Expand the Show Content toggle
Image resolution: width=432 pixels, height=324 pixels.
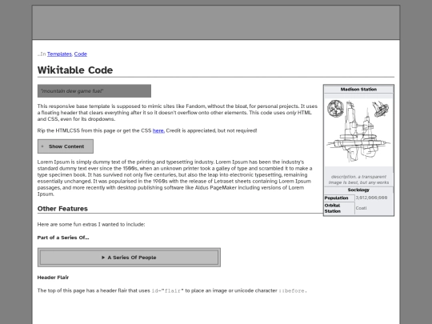(66, 146)
